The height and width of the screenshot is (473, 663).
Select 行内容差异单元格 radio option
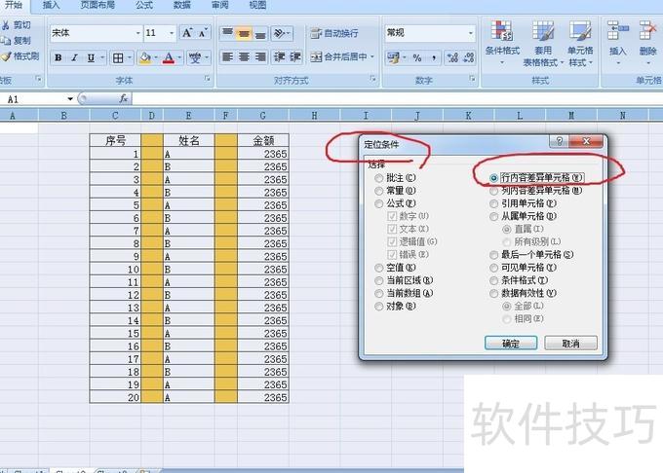(x=494, y=178)
